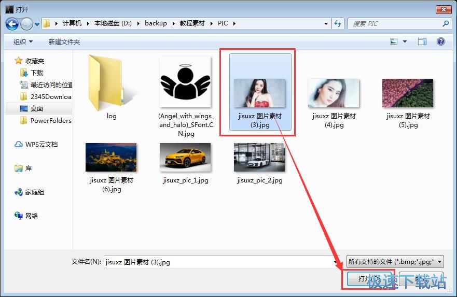
Task: Click 本地磁盘 (D:) in the address path
Action: 113,23
